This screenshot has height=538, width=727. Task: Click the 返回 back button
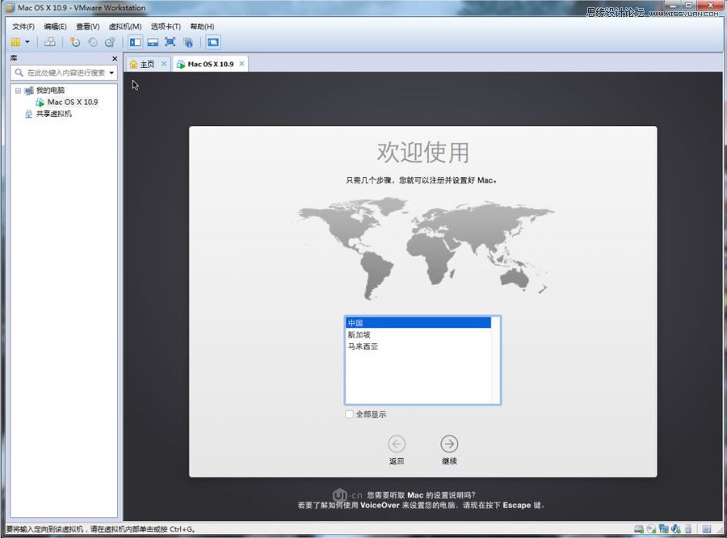click(x=397, y=443)
